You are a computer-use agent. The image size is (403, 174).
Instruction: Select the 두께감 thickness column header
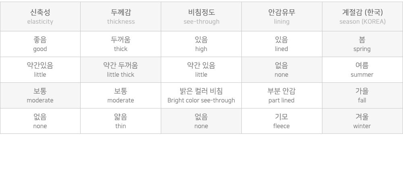click(x=120, y=16)
